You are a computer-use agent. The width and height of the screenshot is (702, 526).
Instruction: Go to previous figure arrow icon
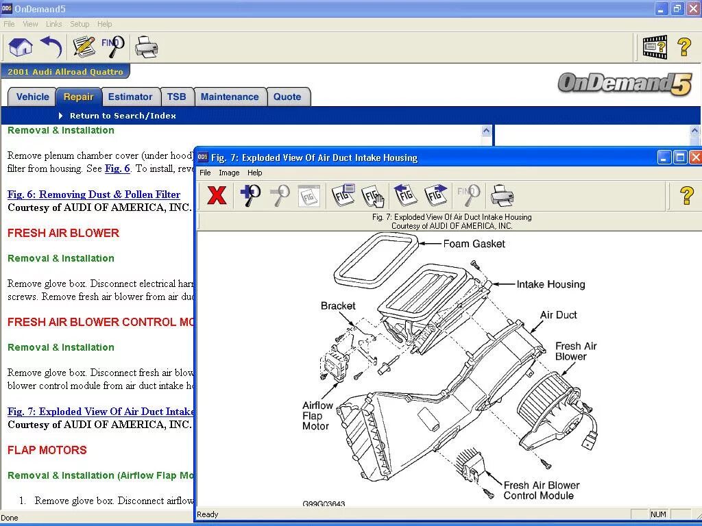406,195
